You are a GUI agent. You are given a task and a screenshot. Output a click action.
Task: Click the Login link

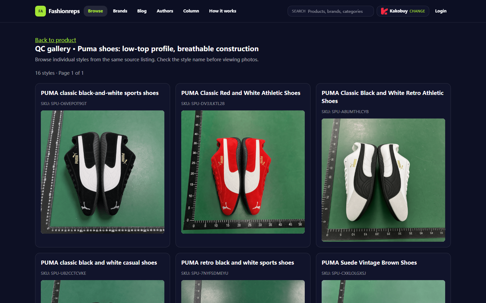pos(441,11)
